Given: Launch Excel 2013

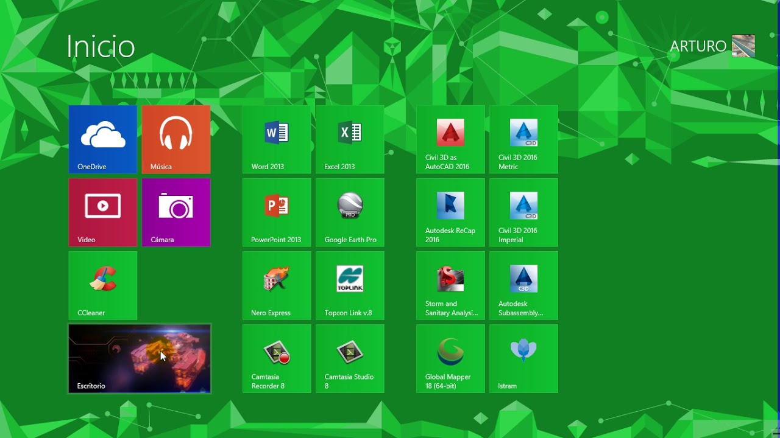Looking at the screenshot, I should pos(350,139).
